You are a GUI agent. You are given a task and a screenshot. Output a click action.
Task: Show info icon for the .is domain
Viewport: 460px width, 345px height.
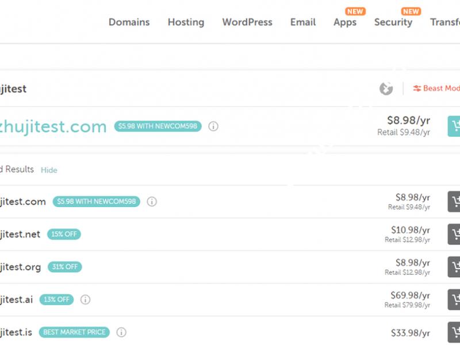click(x=121, y=332)
